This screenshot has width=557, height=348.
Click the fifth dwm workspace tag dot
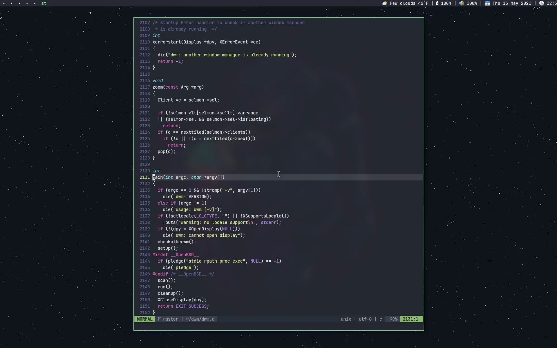(35, 3)
